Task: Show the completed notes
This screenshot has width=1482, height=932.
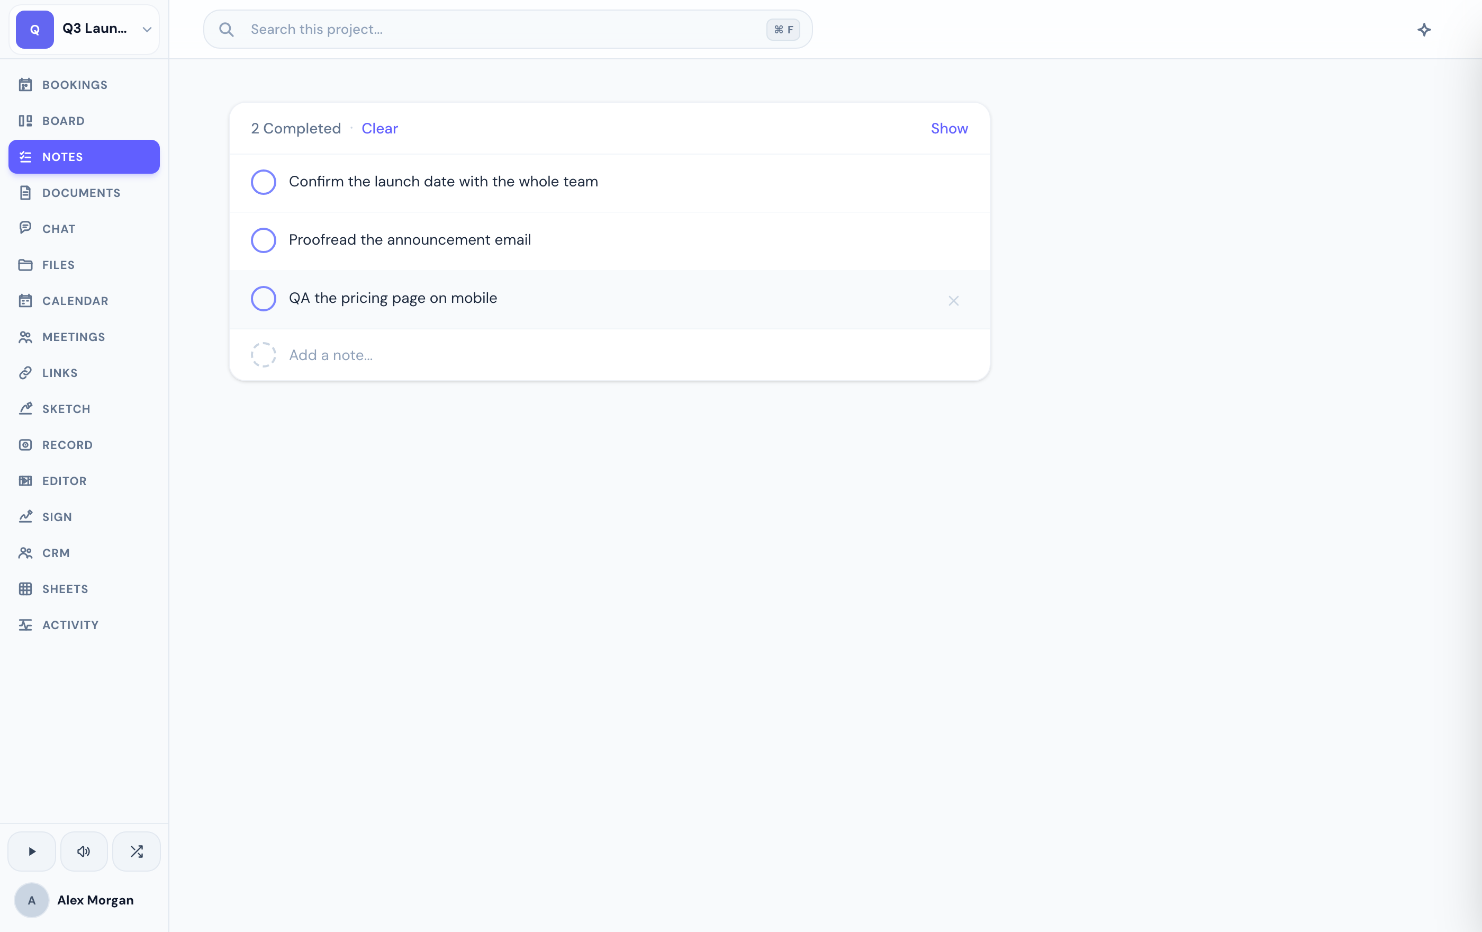Action: [x=949, y=128]
